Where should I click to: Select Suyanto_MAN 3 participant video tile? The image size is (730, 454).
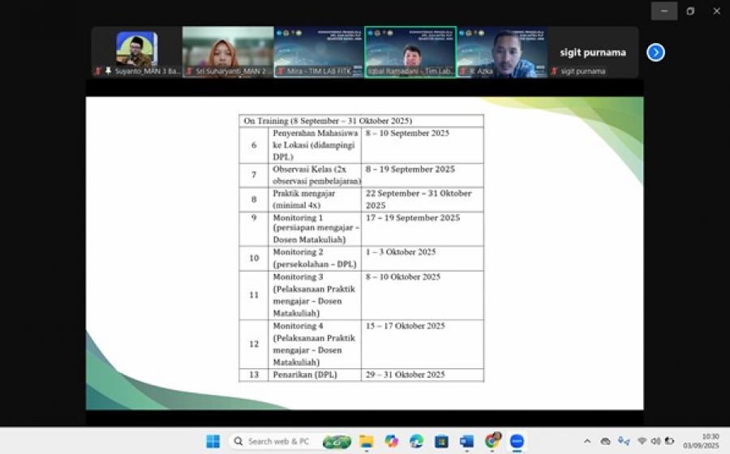136,53
